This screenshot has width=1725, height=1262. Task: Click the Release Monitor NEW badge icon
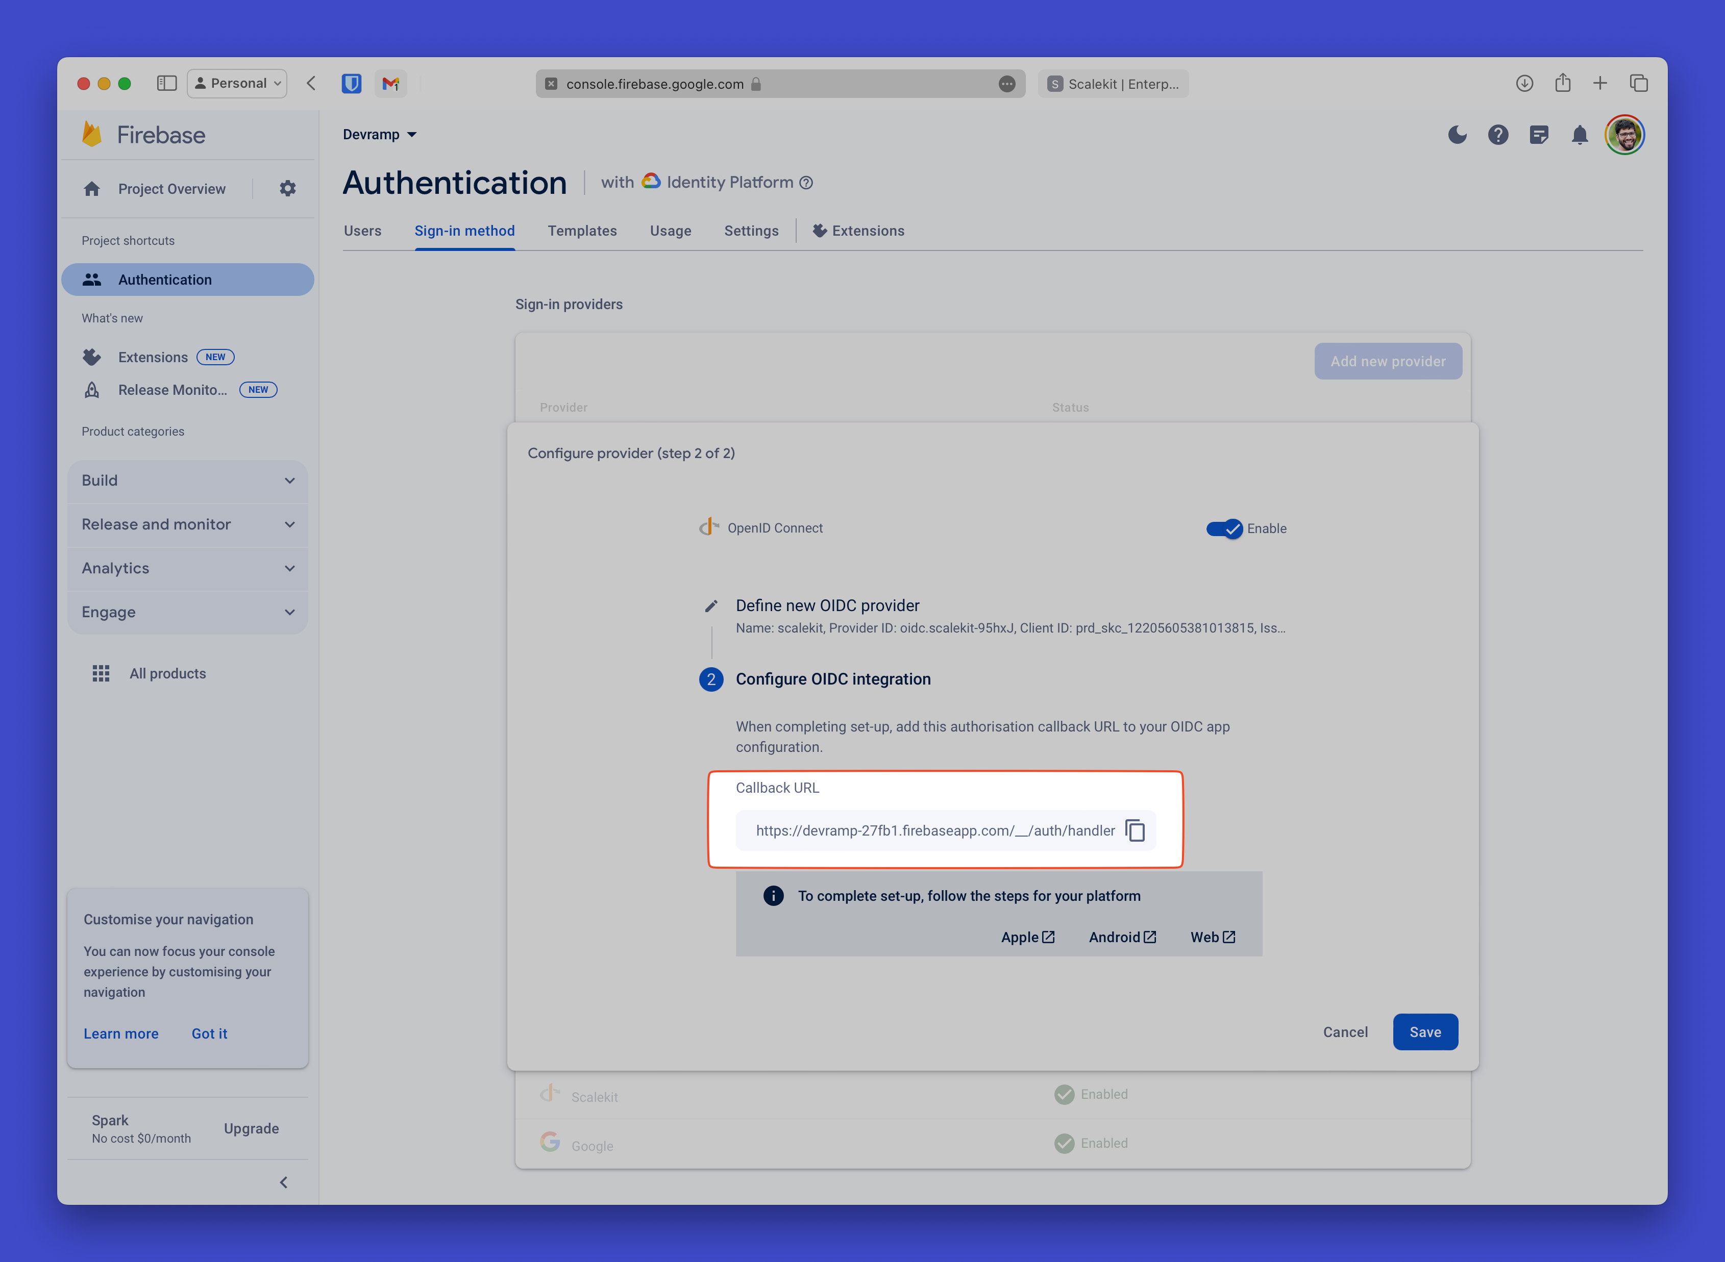[258, 389]
